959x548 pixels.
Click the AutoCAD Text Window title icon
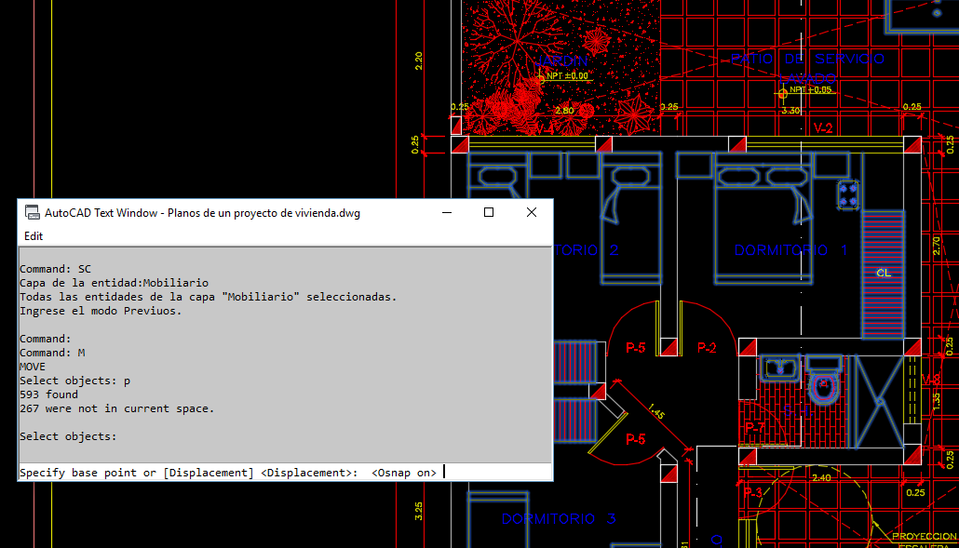tap(32, 212)
